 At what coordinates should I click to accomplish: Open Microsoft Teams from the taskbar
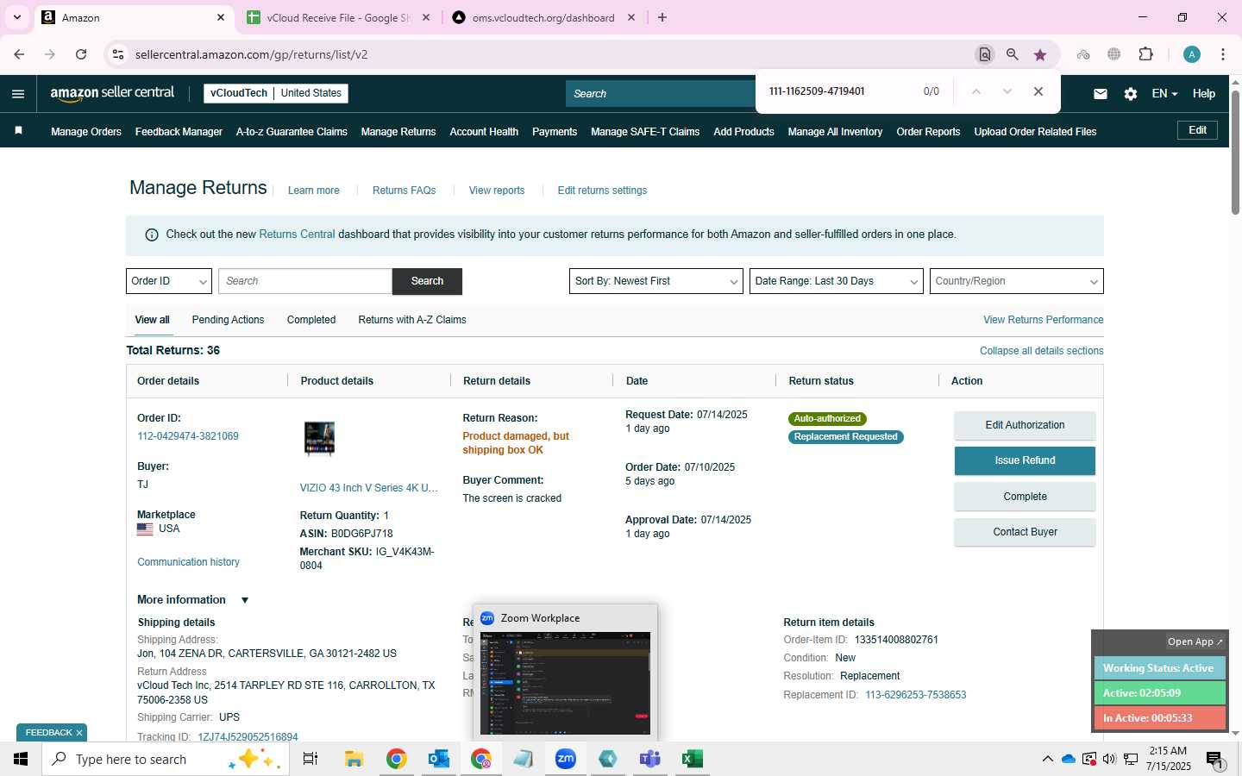click(x=649, y=759)
